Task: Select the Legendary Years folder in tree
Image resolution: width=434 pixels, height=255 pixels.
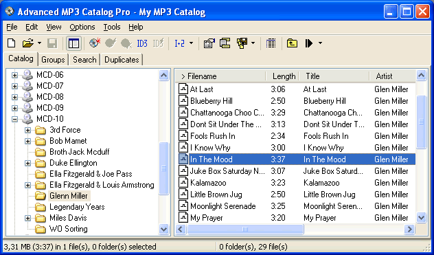Action: click(77, 207)
